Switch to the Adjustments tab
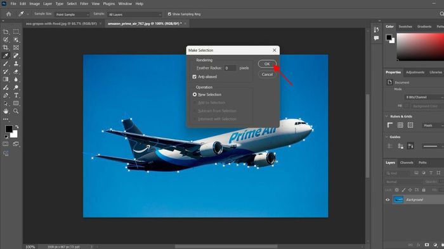 (x=415, y=72)
